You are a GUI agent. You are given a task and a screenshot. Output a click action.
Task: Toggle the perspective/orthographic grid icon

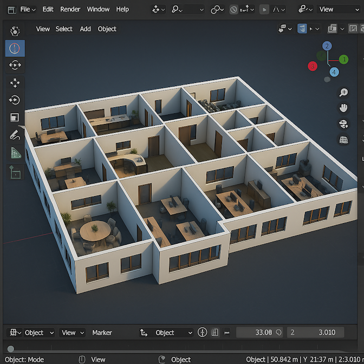coord(343,140)
